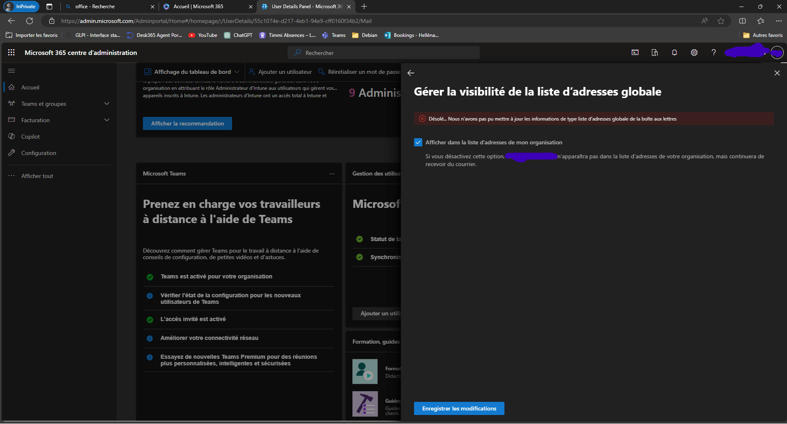Viewport: 787px width, 424px height.
Task: Click browser back navigation arrow
Action: click(12, 21)
